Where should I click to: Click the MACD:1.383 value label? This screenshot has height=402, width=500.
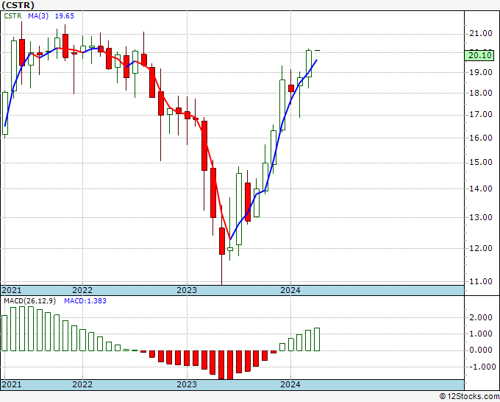point(85,301)
